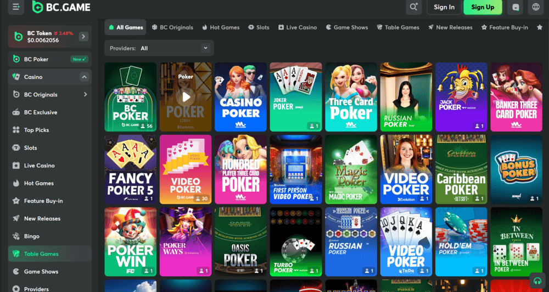Image resolution: width=549 pixels, height=292 pixels.
Task: Open the Casino Poker game card
Action: tap(240, 97)
